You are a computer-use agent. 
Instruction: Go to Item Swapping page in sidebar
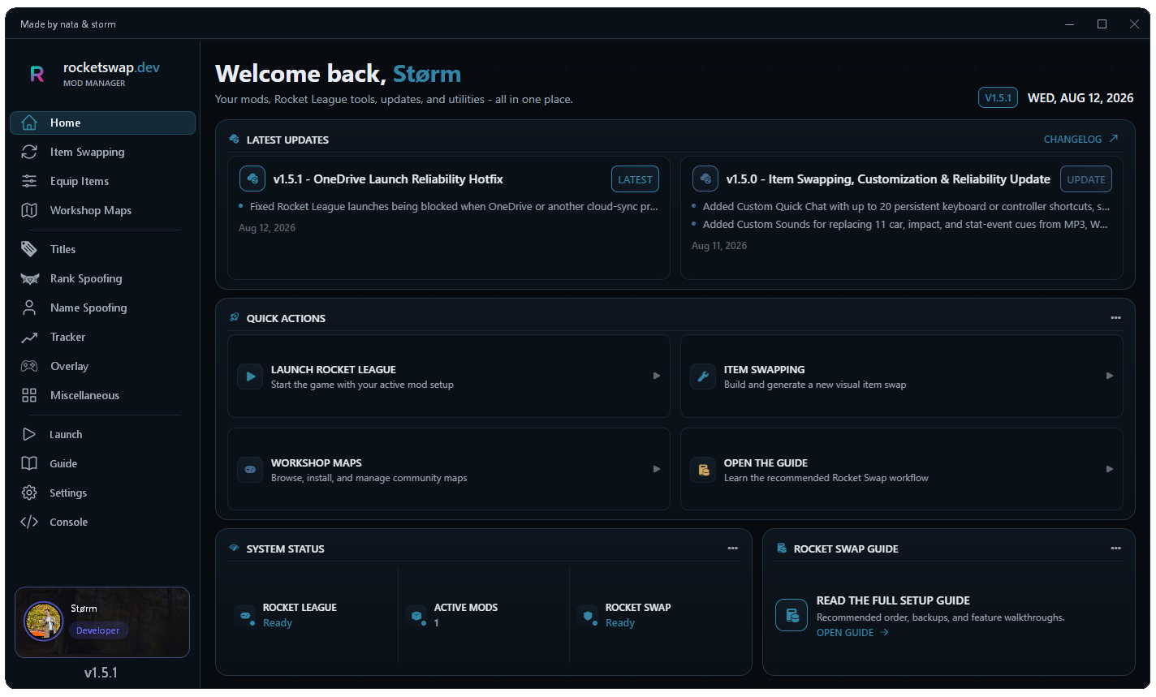(x=102, y=152)
